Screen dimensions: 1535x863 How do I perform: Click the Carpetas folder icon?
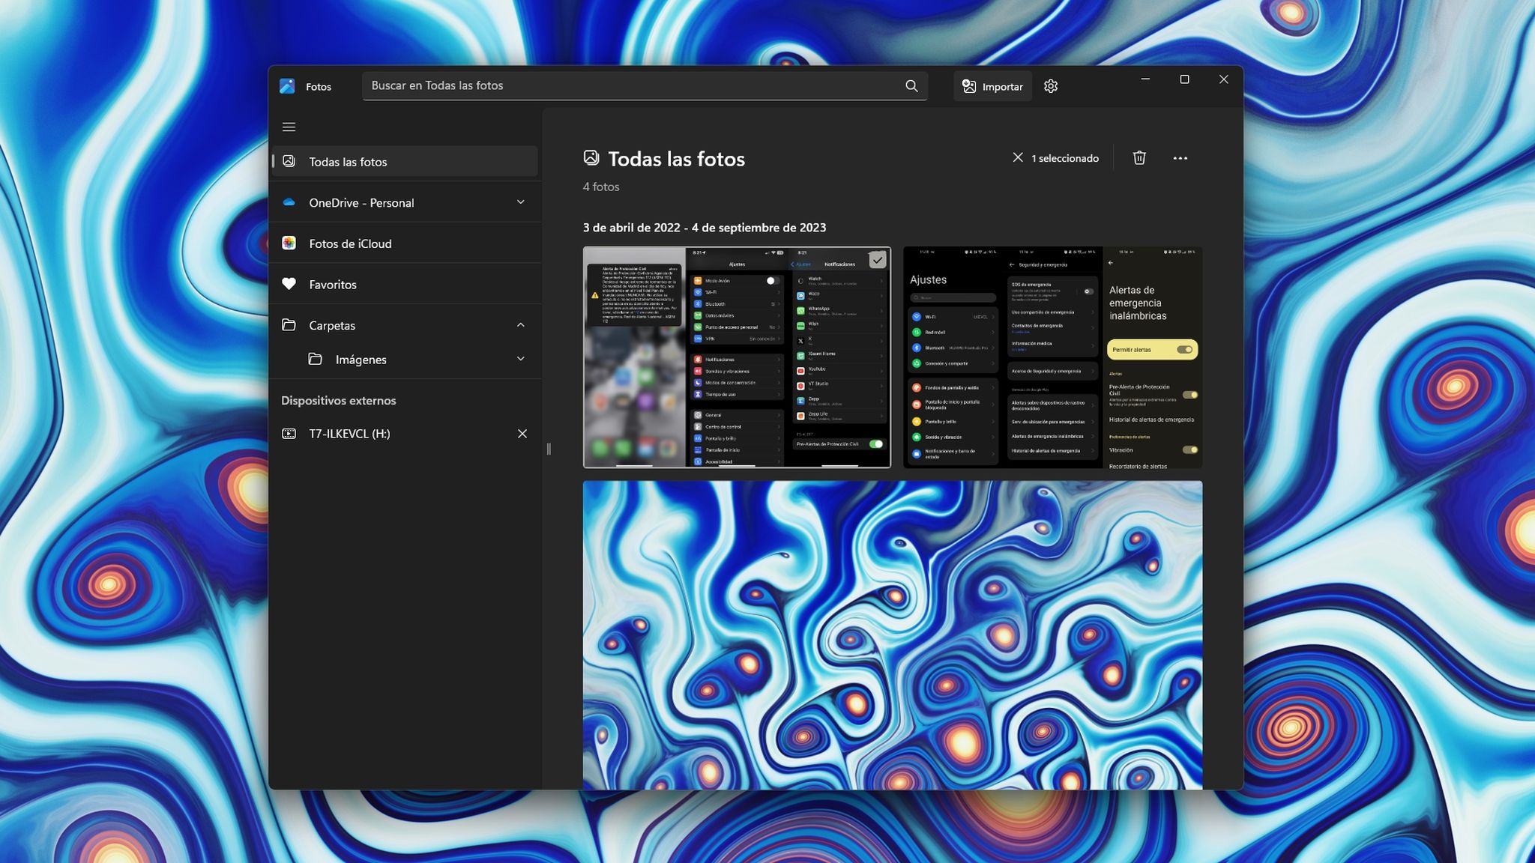(290, 324)
